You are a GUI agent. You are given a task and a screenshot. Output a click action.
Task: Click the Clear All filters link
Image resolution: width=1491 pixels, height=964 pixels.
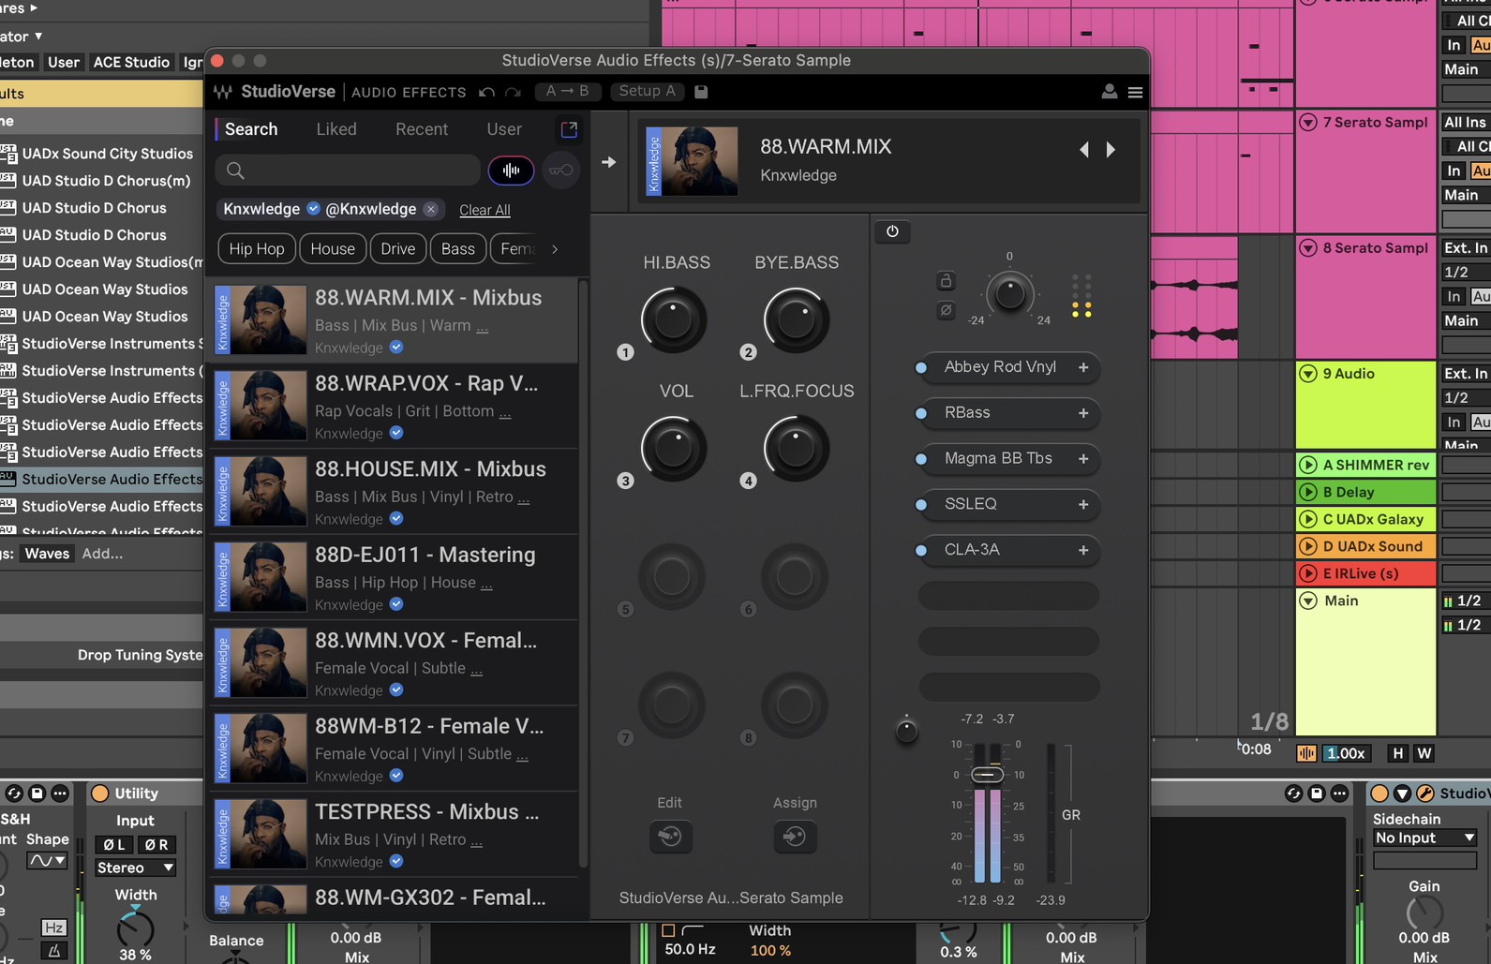pyautogui.click(x=485, y=210)
